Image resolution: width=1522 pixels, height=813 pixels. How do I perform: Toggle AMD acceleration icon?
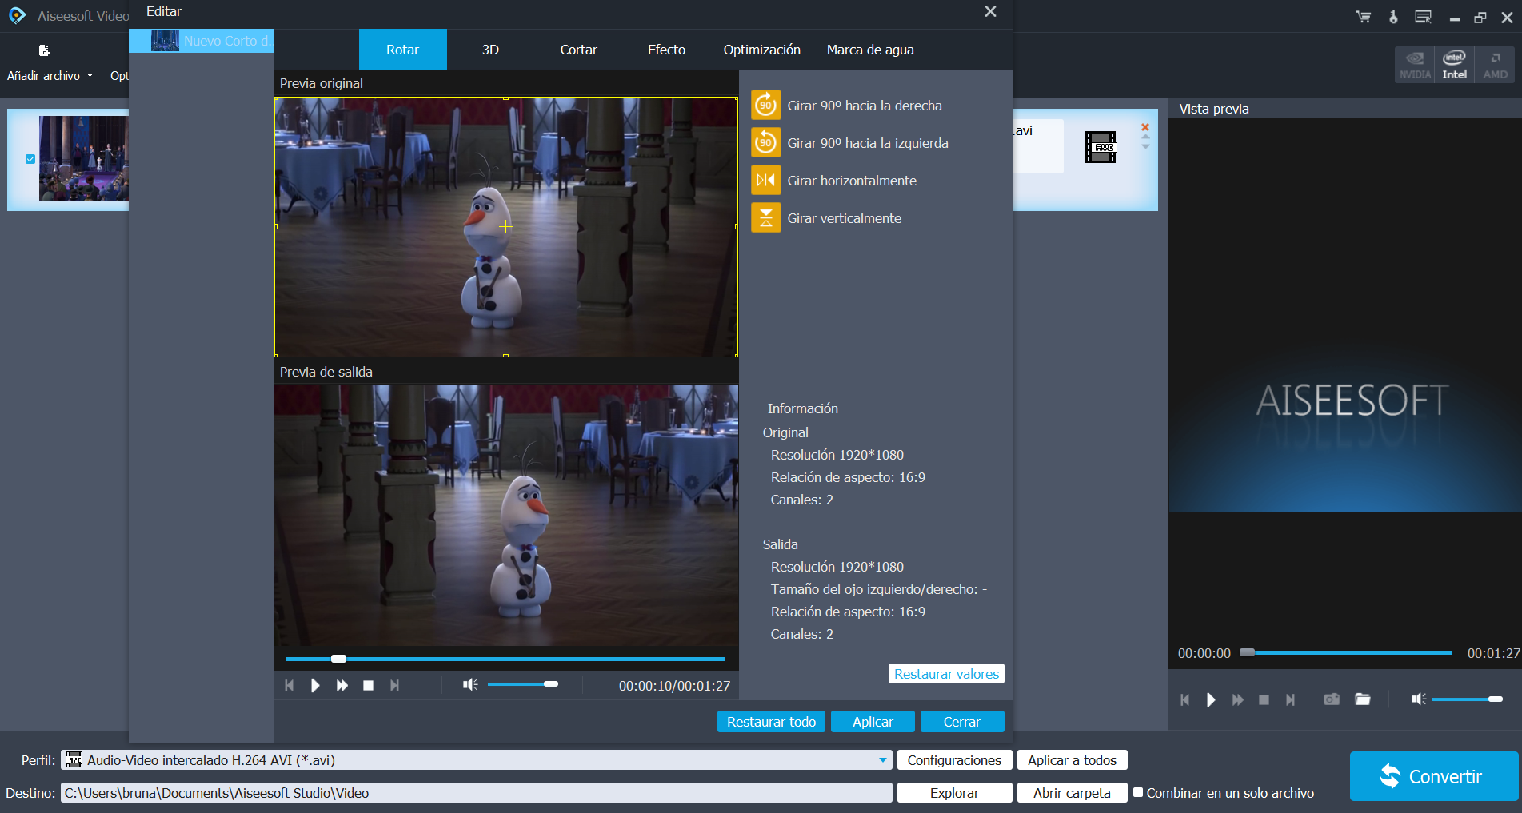click(x=1495, y=65)
